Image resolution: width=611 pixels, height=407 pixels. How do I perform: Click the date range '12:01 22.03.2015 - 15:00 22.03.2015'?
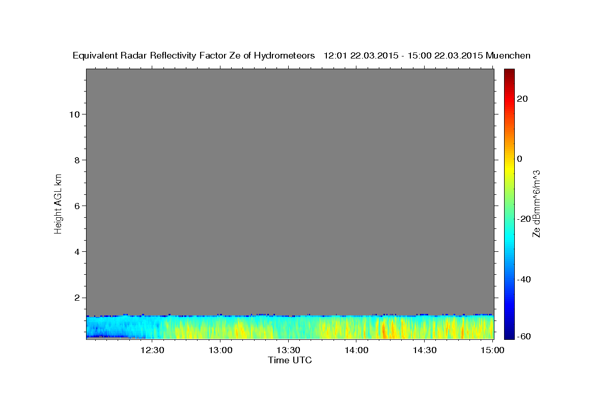(403, 55)
